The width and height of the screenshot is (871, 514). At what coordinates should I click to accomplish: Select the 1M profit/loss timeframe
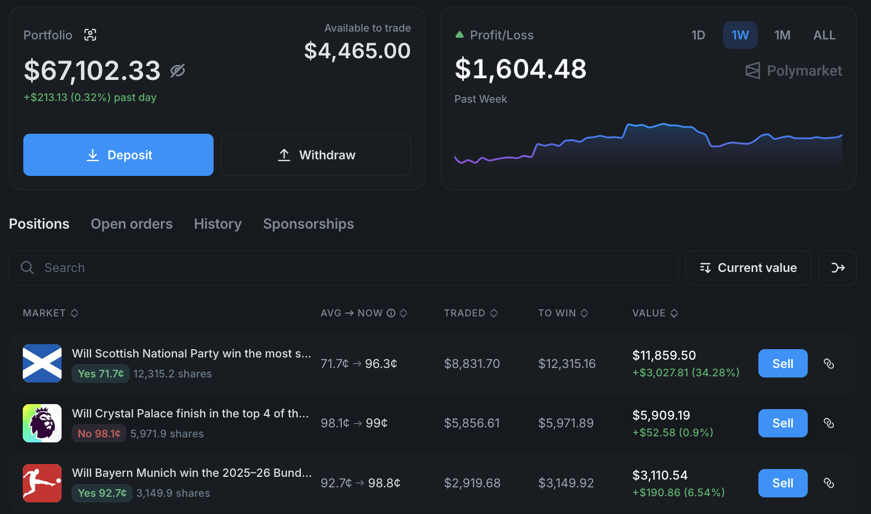(x=782, y=35)
